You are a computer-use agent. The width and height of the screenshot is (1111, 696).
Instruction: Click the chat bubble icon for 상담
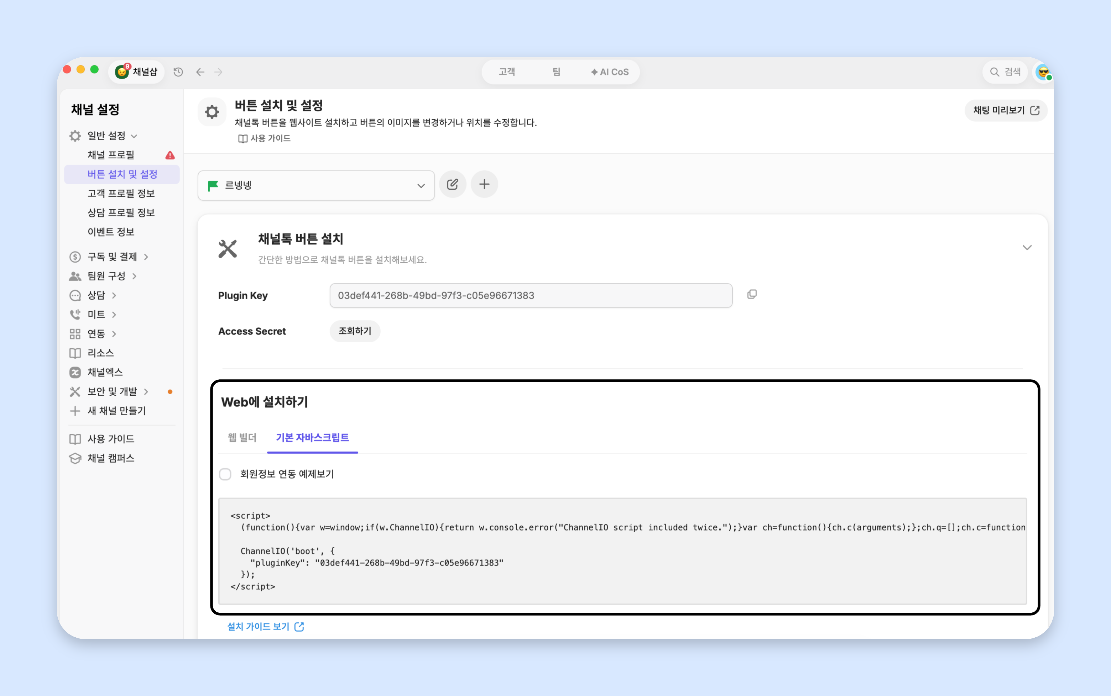click(x=75, y=296)
